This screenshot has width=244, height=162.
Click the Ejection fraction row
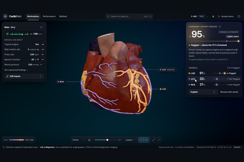click(24, 59)
